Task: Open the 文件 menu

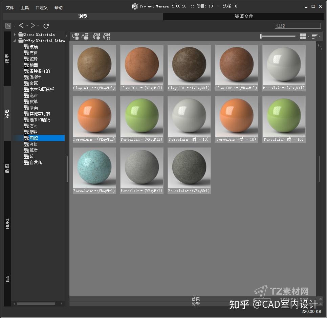Action: pyautogui.click(x=9, y=7)
